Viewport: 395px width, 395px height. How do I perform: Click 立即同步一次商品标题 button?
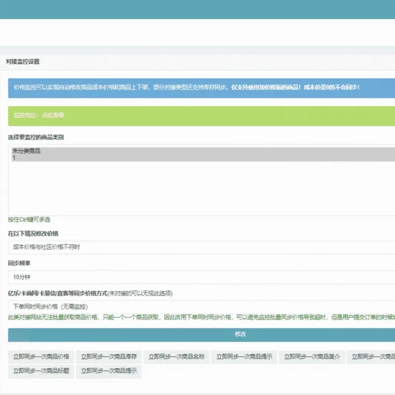(41, 371)
